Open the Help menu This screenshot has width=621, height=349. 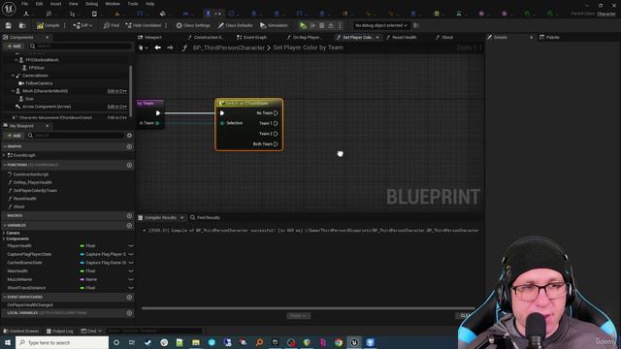tap(149, 4)
